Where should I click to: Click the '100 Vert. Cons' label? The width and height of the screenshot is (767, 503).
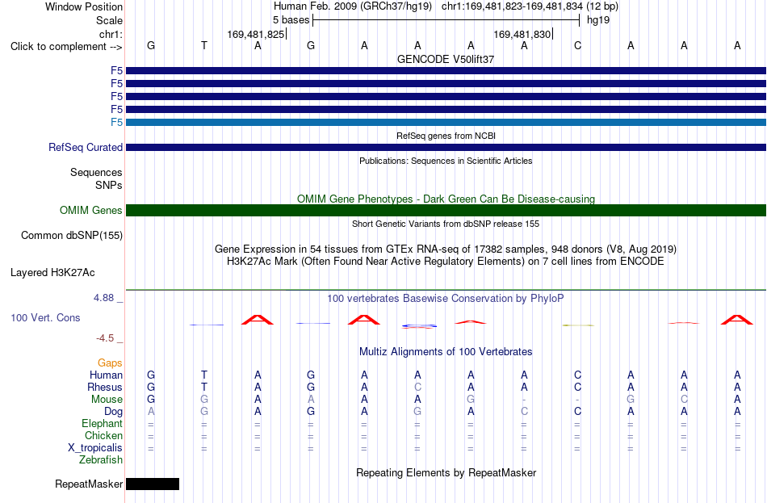pos(45,318)
